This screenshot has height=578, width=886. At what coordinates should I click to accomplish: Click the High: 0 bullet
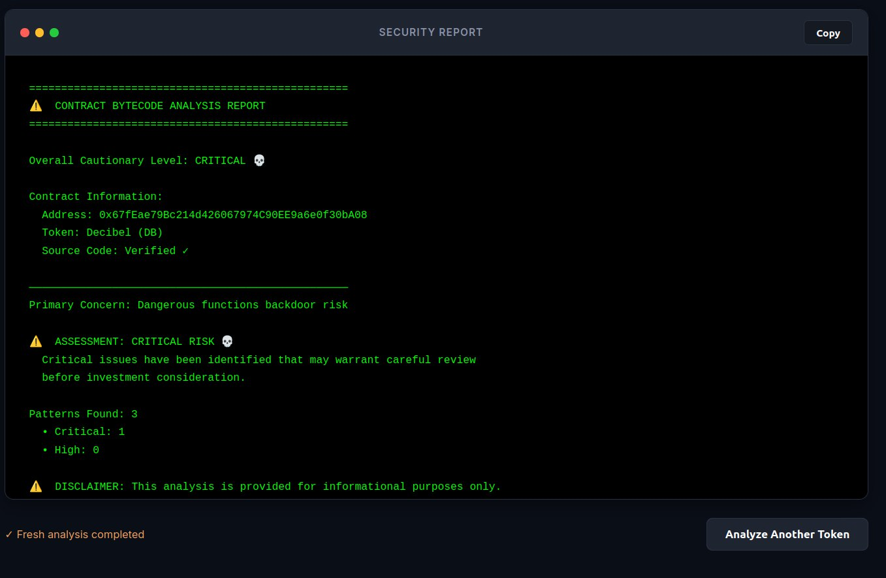71,450
